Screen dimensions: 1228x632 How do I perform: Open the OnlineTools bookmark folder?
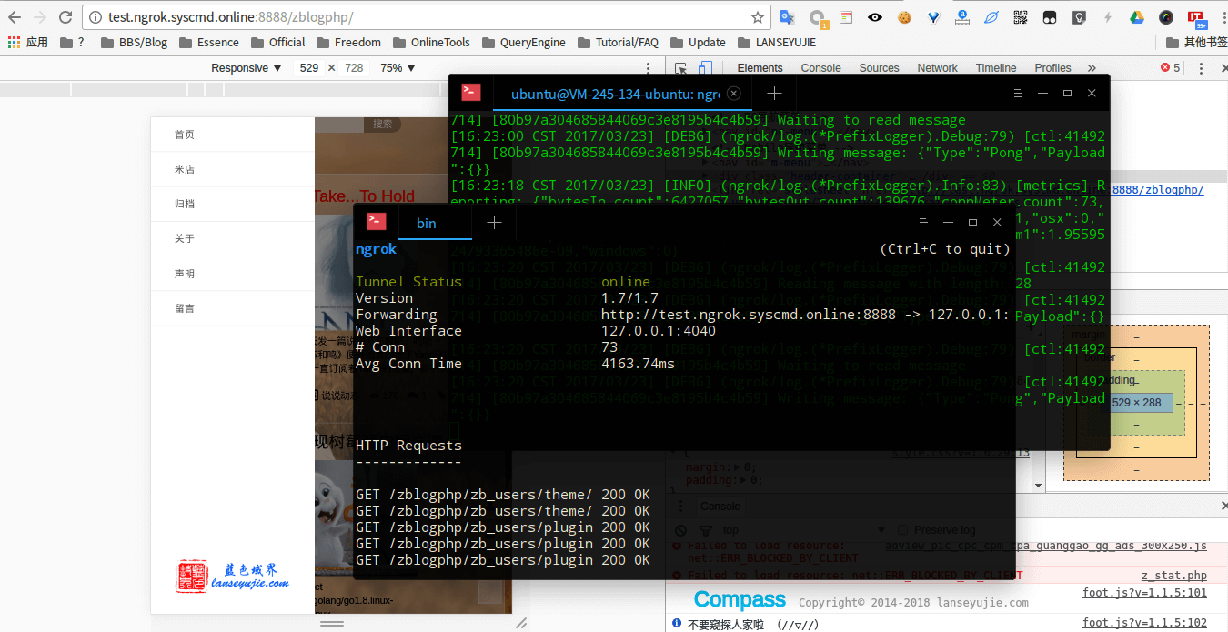pyautogui.click(x=431, y=42)
